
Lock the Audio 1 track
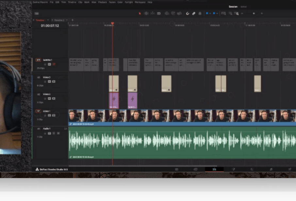(45, 133)
